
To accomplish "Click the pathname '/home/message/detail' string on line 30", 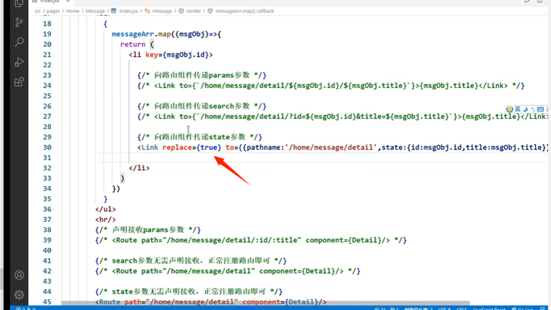I will pyautogui.click(x=332, y=147).
